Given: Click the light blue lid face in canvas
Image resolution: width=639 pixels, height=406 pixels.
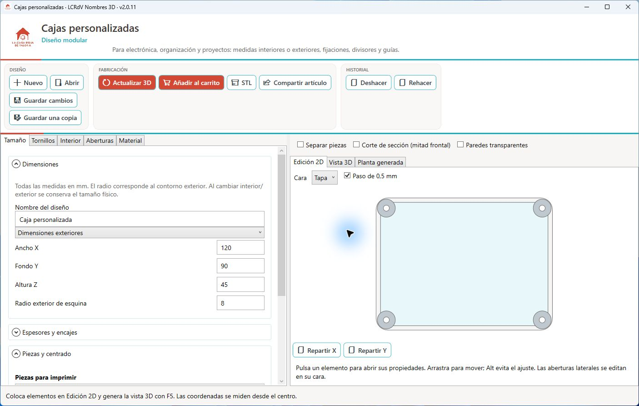Looking at the screenshot, I should [464, 264].
